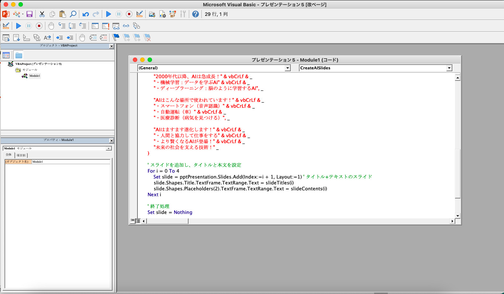This screenshot has height=294, width=504.
Task: Click the code window scroll-down arrow
Action: 458,215
